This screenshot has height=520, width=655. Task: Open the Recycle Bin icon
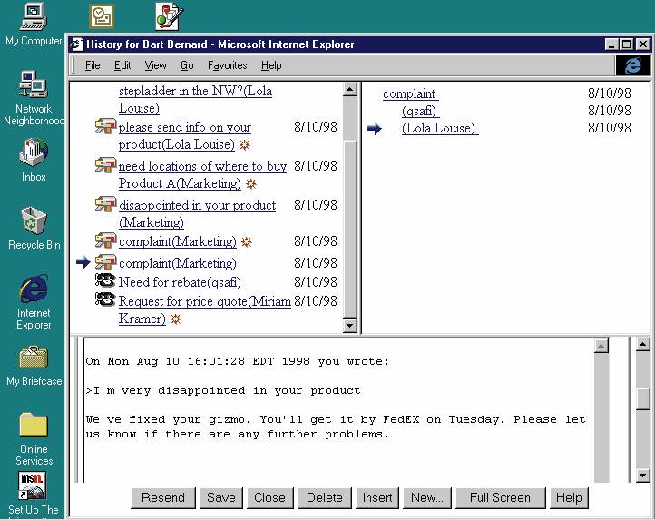coord(34,221)
